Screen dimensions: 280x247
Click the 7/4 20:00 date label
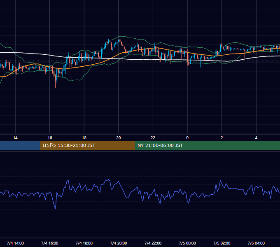(x=119, y=243)
